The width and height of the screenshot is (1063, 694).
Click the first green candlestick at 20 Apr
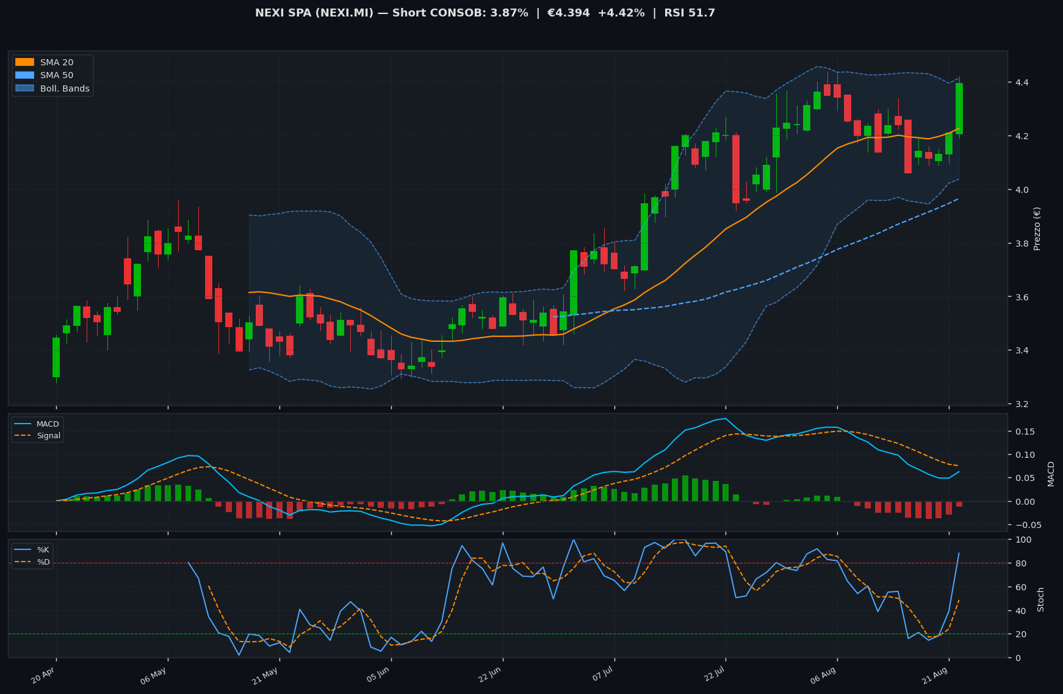[x=56, y=357]
